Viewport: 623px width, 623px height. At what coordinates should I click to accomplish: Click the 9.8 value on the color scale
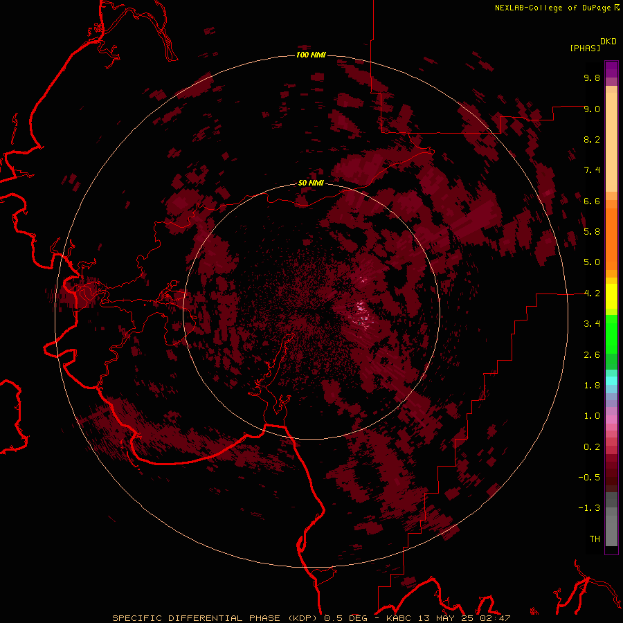pos(592,78)
